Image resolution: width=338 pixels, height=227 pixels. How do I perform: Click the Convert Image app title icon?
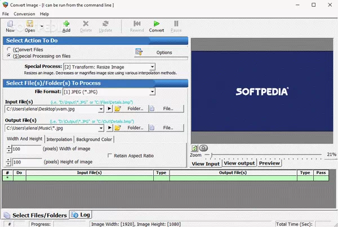point(5,4)
